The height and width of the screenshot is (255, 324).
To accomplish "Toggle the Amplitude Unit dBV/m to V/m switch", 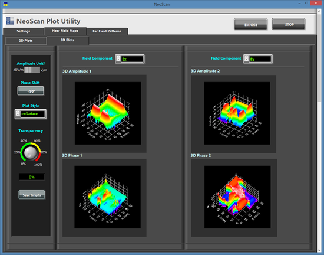I will click(x=32, y=70).
